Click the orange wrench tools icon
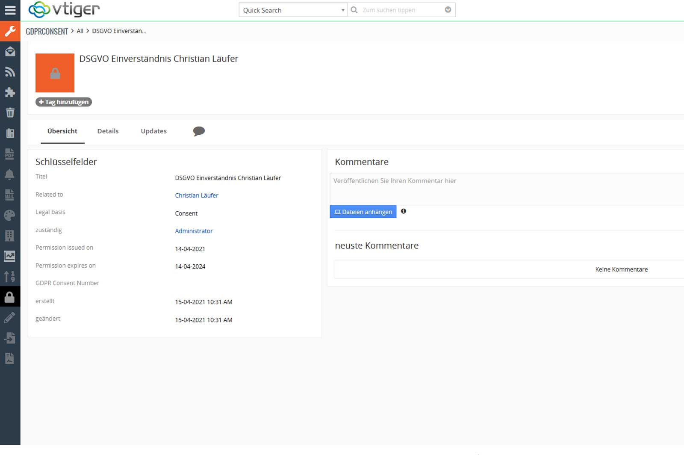 pyautogui.click(x=10, y=31)
